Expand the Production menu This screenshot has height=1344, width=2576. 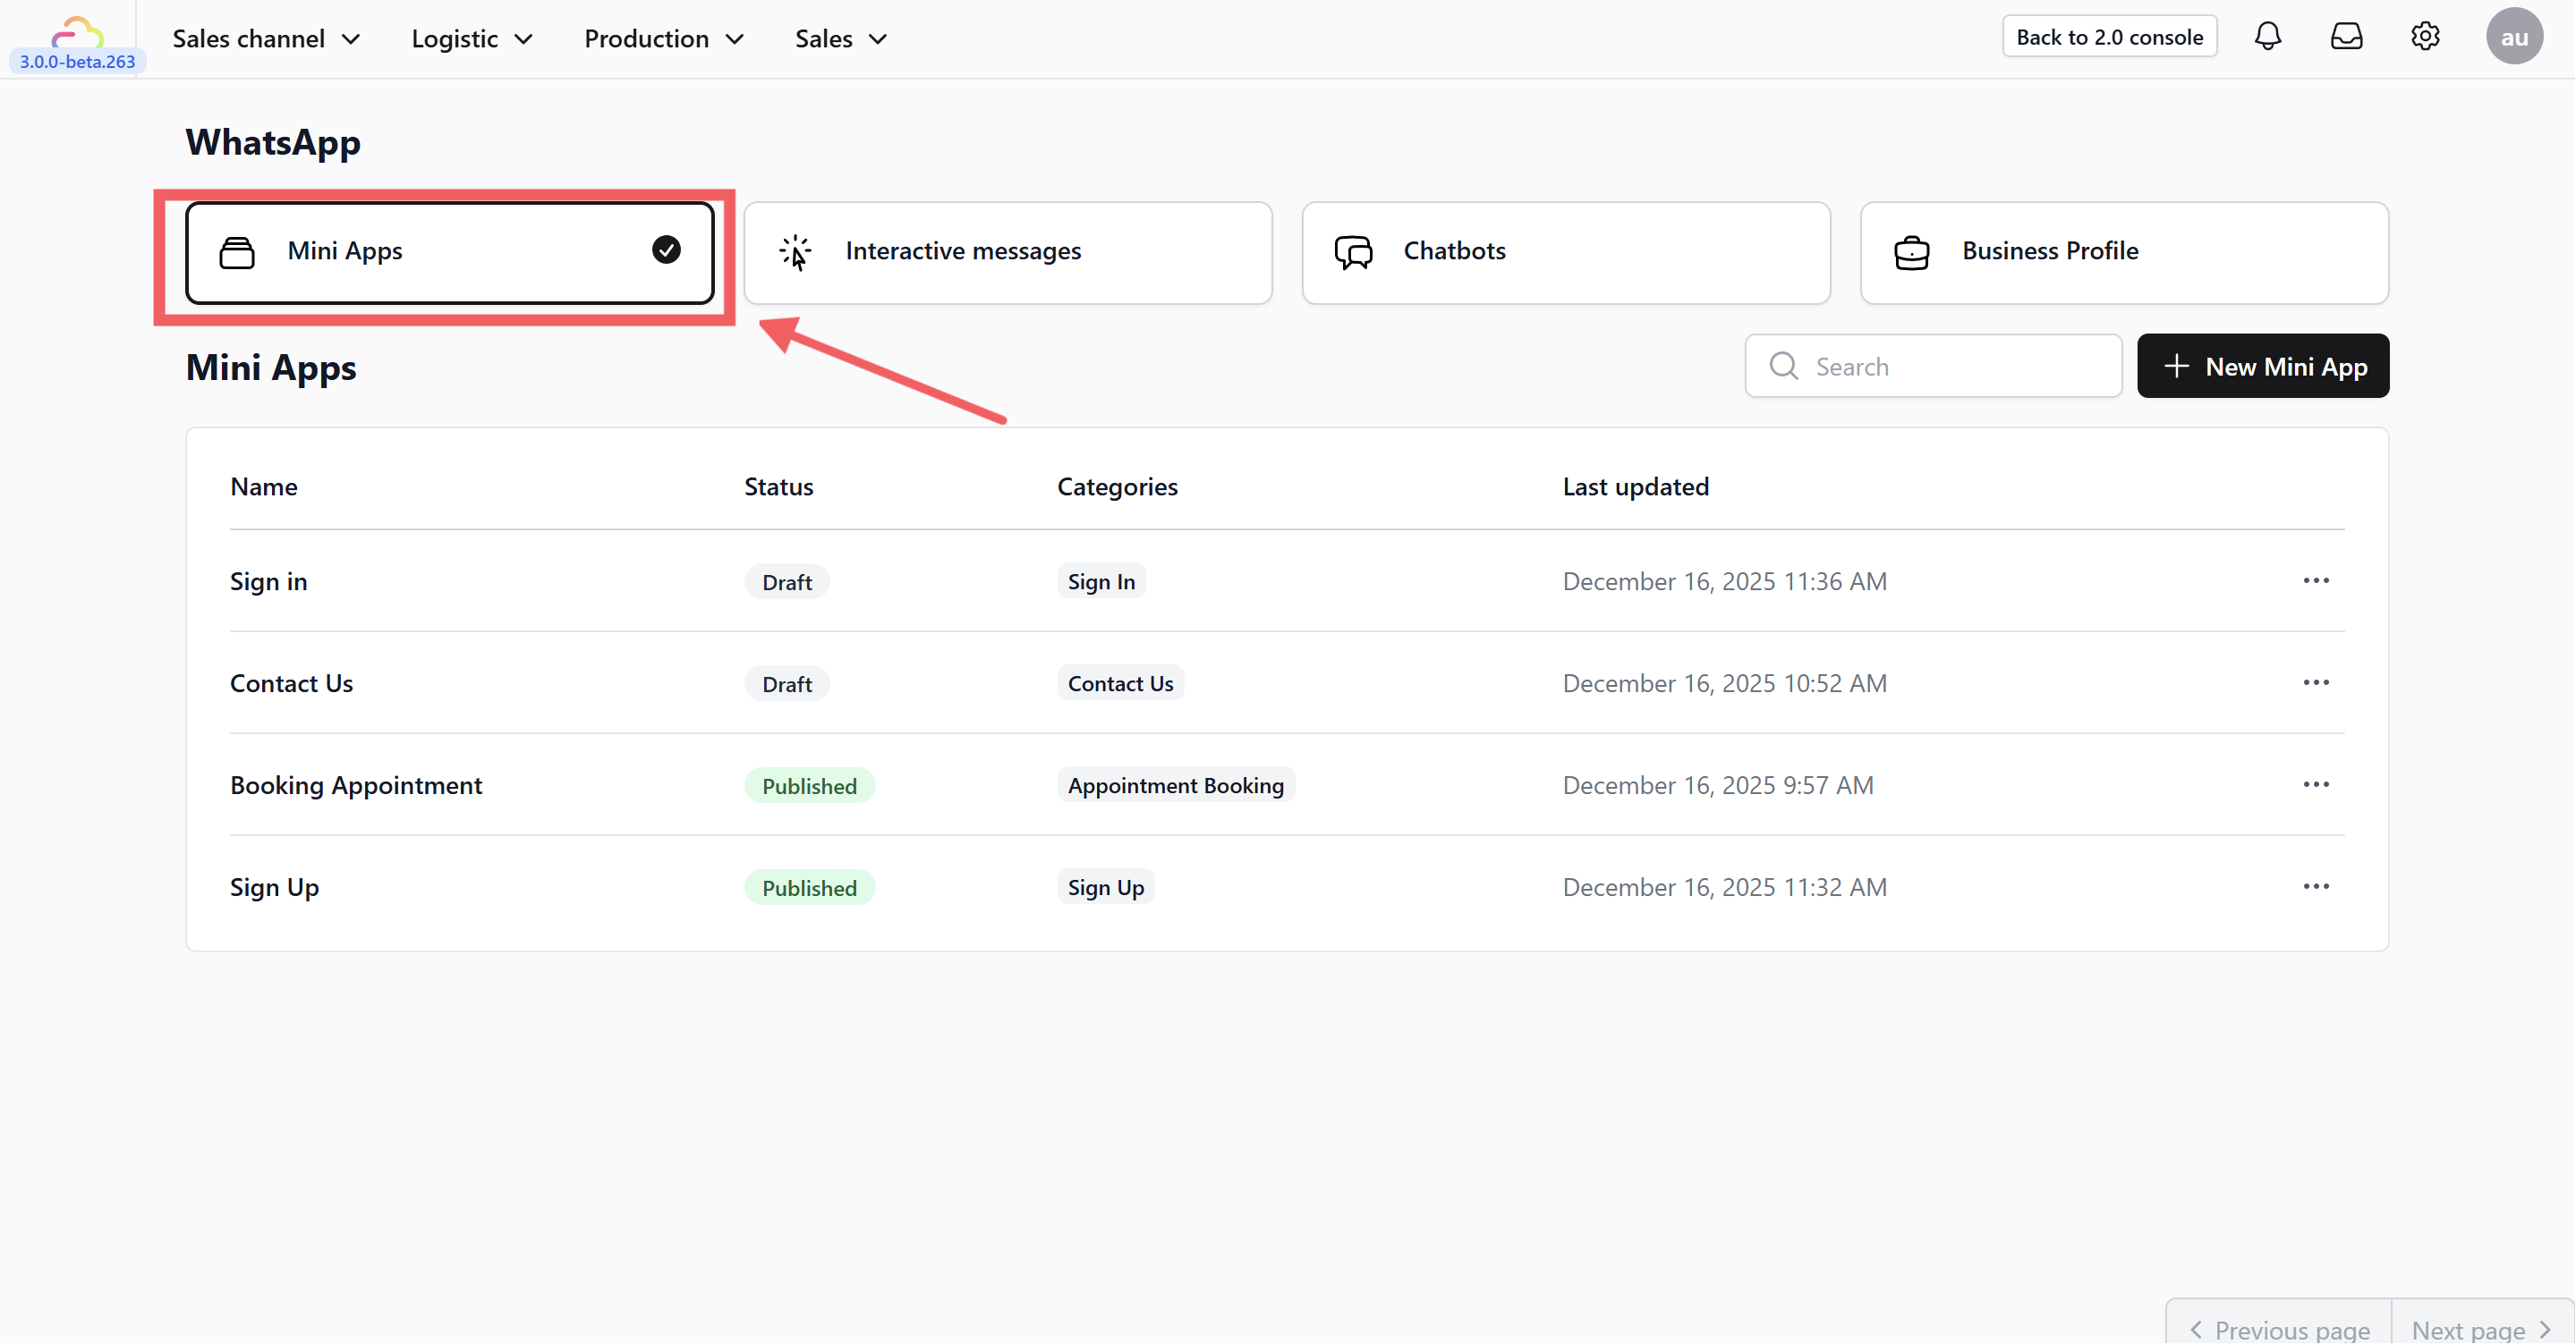[664, 39]
